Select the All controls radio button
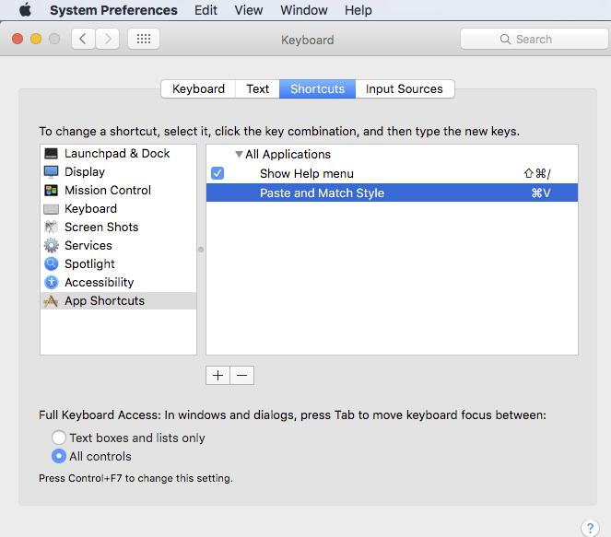The image size is (611, 537). (x=58, y=456)
